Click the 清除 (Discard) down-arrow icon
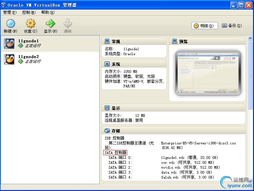 [x=68, y=23]
